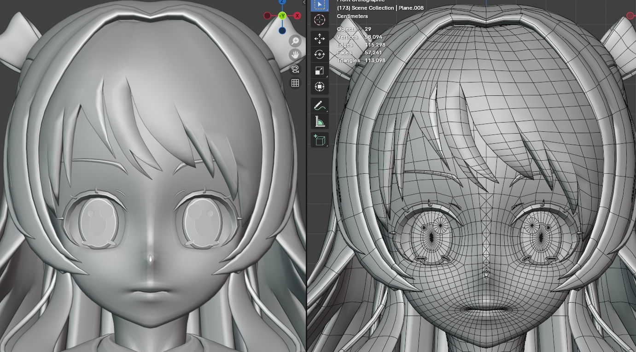
Task: Switch perspective/orthographic with grid icon
Action: pos(295,83)
